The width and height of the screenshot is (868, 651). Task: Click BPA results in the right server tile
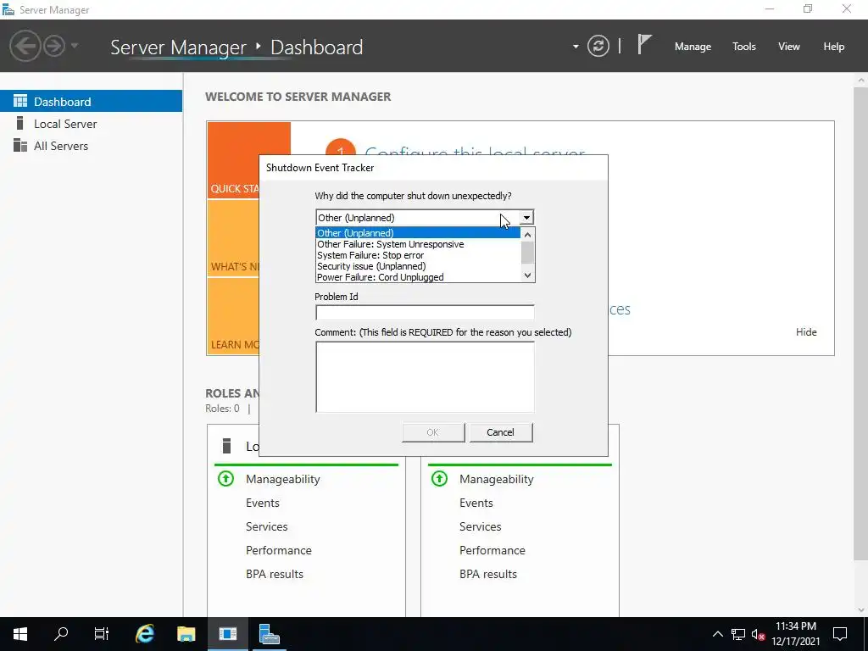(x=488, y=574)
